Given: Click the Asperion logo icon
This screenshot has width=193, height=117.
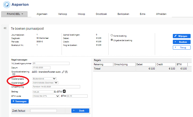Looking at the screenshot, I should click(7, 5).
